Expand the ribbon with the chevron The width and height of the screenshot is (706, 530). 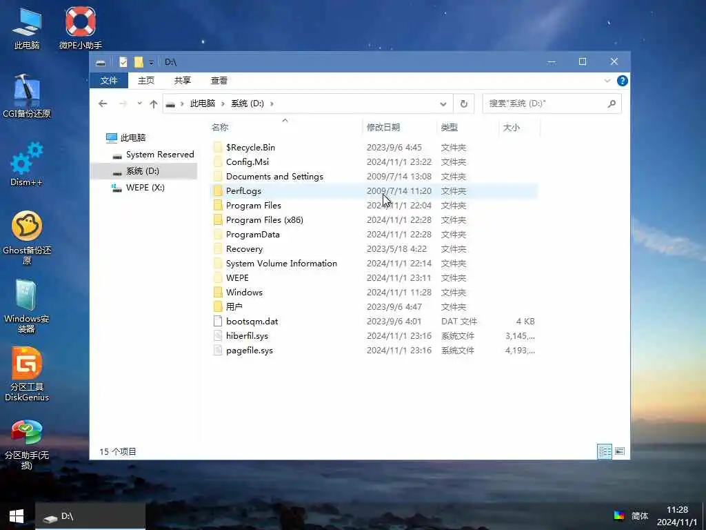607,81
